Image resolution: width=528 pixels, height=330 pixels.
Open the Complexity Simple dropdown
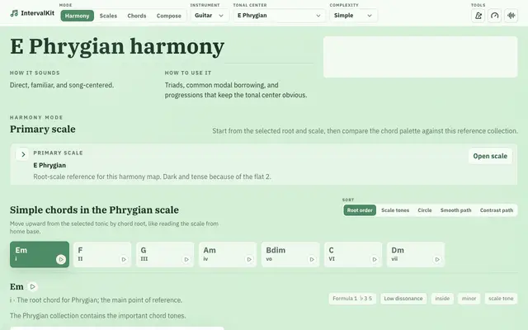353,16
